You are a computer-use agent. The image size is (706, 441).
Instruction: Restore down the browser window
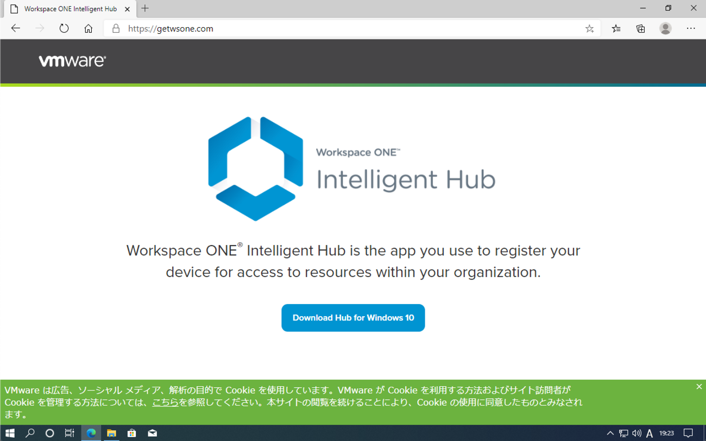click(668, 8)
